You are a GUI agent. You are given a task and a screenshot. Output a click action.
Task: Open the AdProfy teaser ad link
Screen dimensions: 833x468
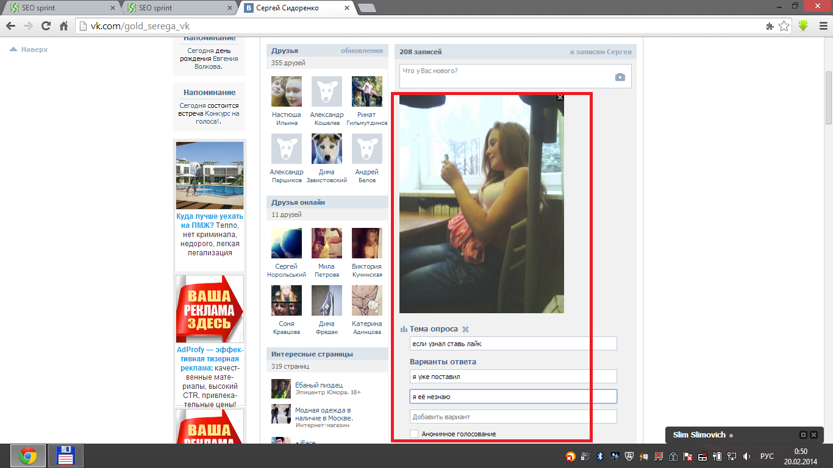tap(210, 359)
